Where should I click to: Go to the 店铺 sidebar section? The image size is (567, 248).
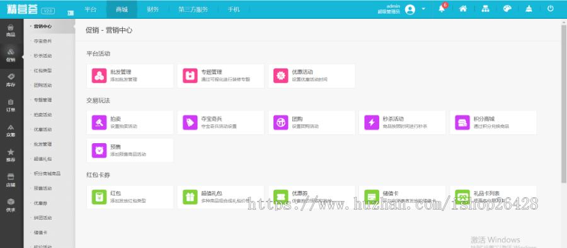[x=11, y=180]
